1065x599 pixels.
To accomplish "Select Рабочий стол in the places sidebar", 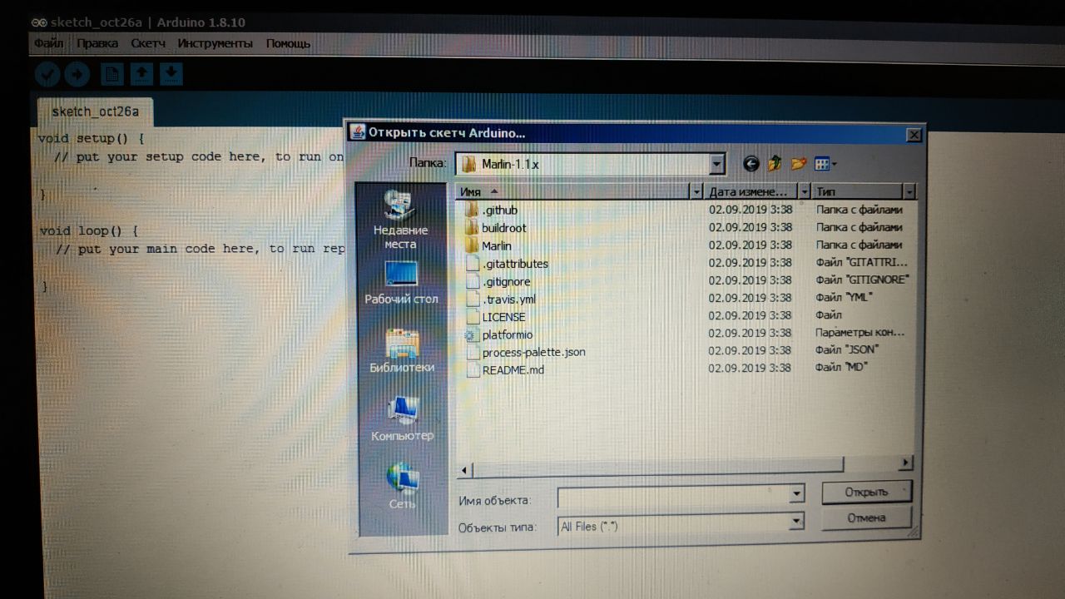I will pos(401,283).
